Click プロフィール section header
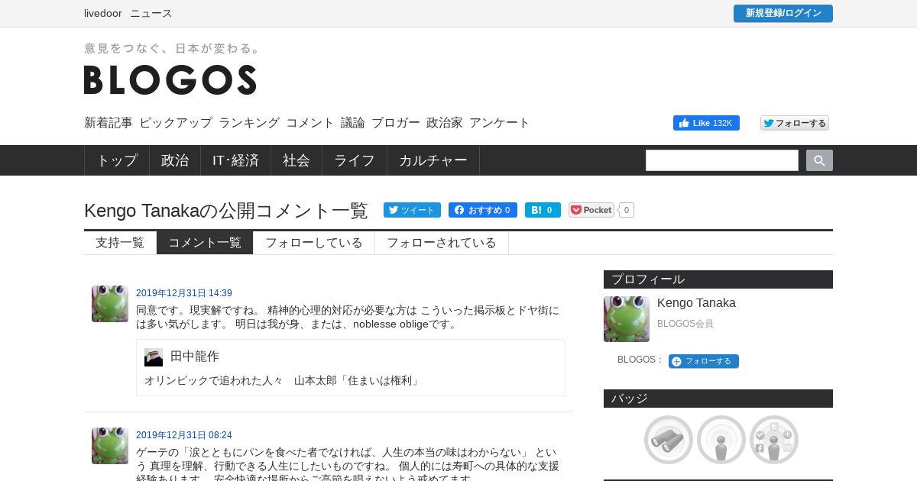The image size is (917, 481). tap(718, 279)
